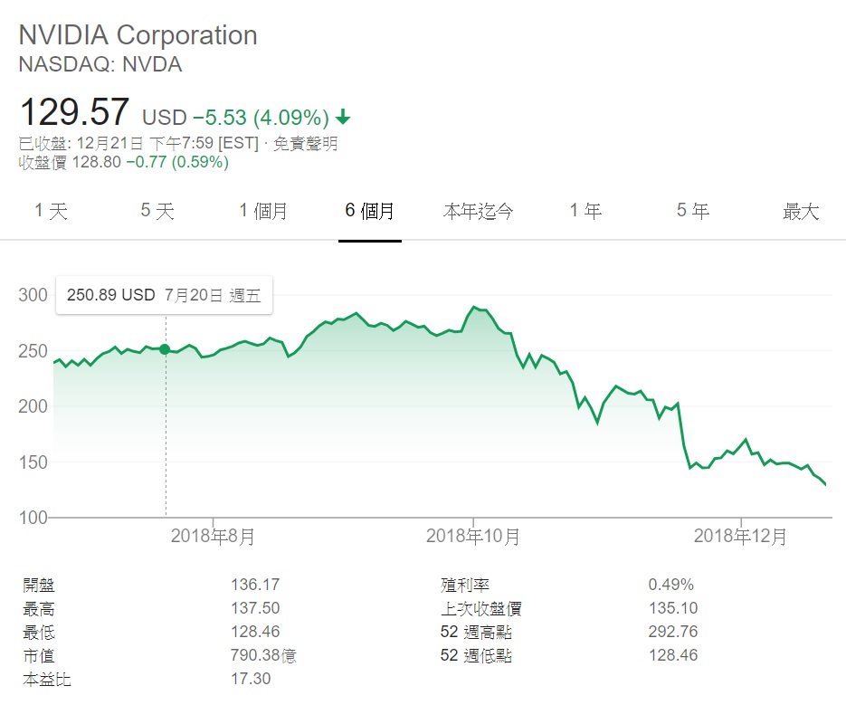Click the 52 週高點 value 292.76

[671, 631]
